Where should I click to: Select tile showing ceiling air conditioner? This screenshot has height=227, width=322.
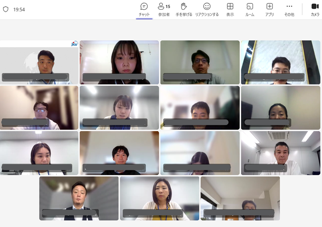[x=281, y=153]
